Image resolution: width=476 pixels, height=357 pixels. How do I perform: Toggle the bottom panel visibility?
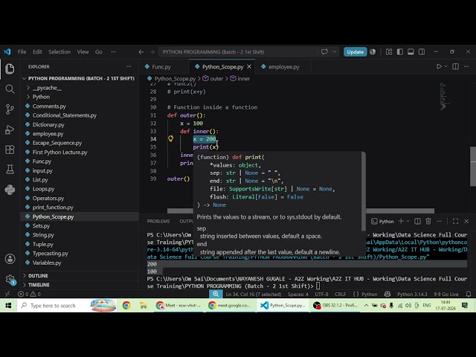[x=411, y=52]
